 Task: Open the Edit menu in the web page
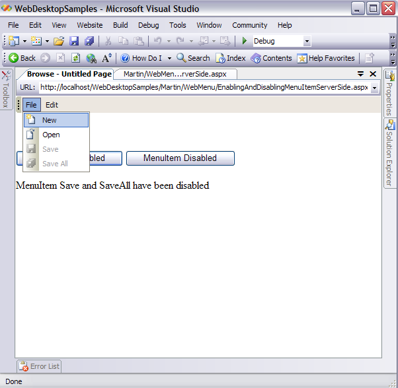[52, 105]
